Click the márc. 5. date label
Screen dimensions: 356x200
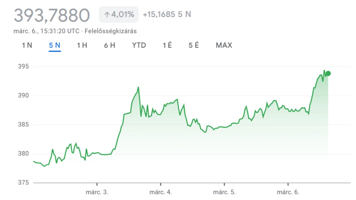[224, 192]
